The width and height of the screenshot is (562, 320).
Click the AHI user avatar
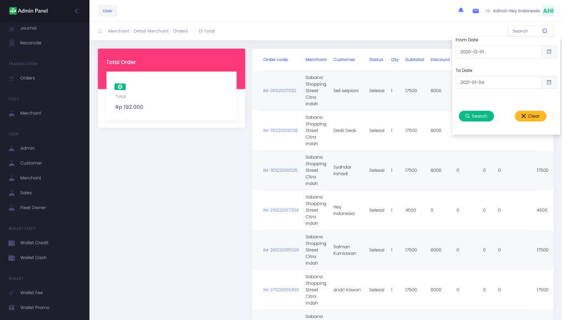point(548,11)
